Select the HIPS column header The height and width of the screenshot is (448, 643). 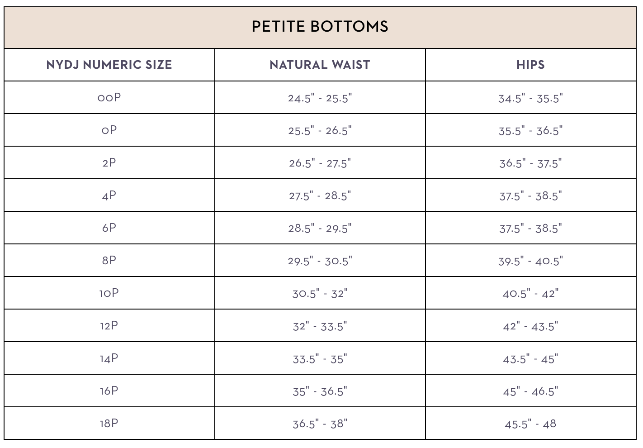click(530, 65)
